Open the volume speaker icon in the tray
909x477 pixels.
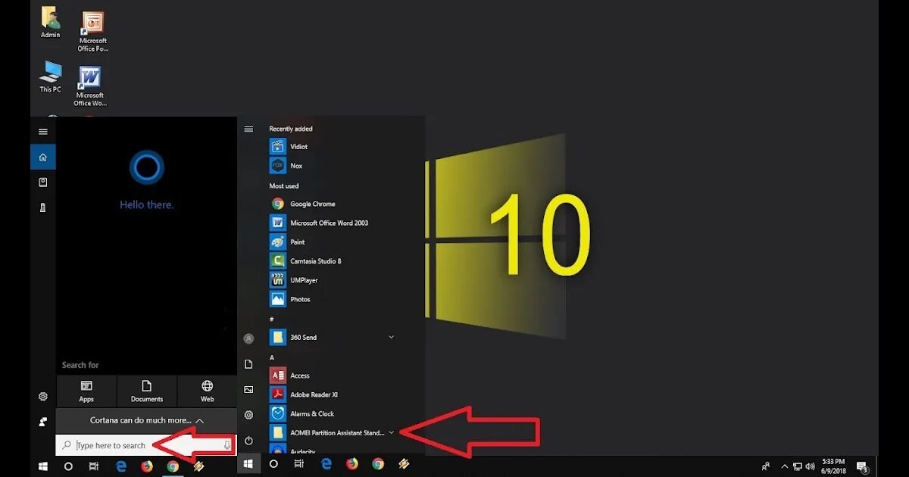[811, 466]
